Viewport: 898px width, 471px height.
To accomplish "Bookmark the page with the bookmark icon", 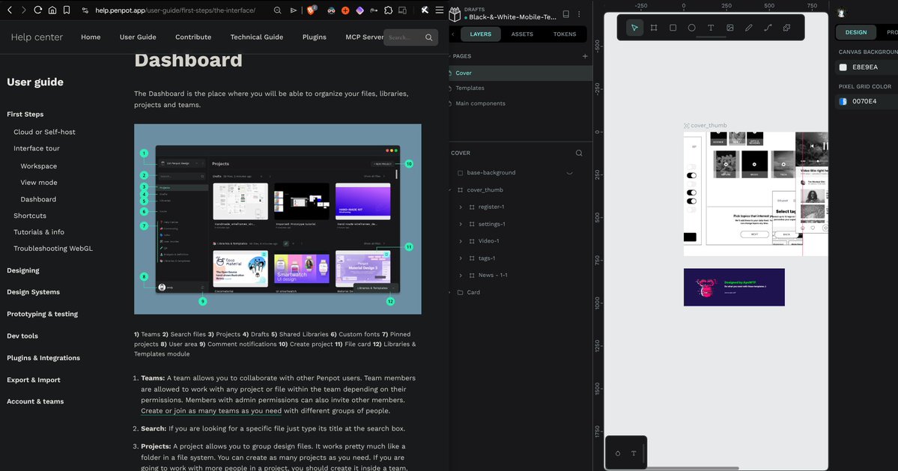I will [67, 10].
